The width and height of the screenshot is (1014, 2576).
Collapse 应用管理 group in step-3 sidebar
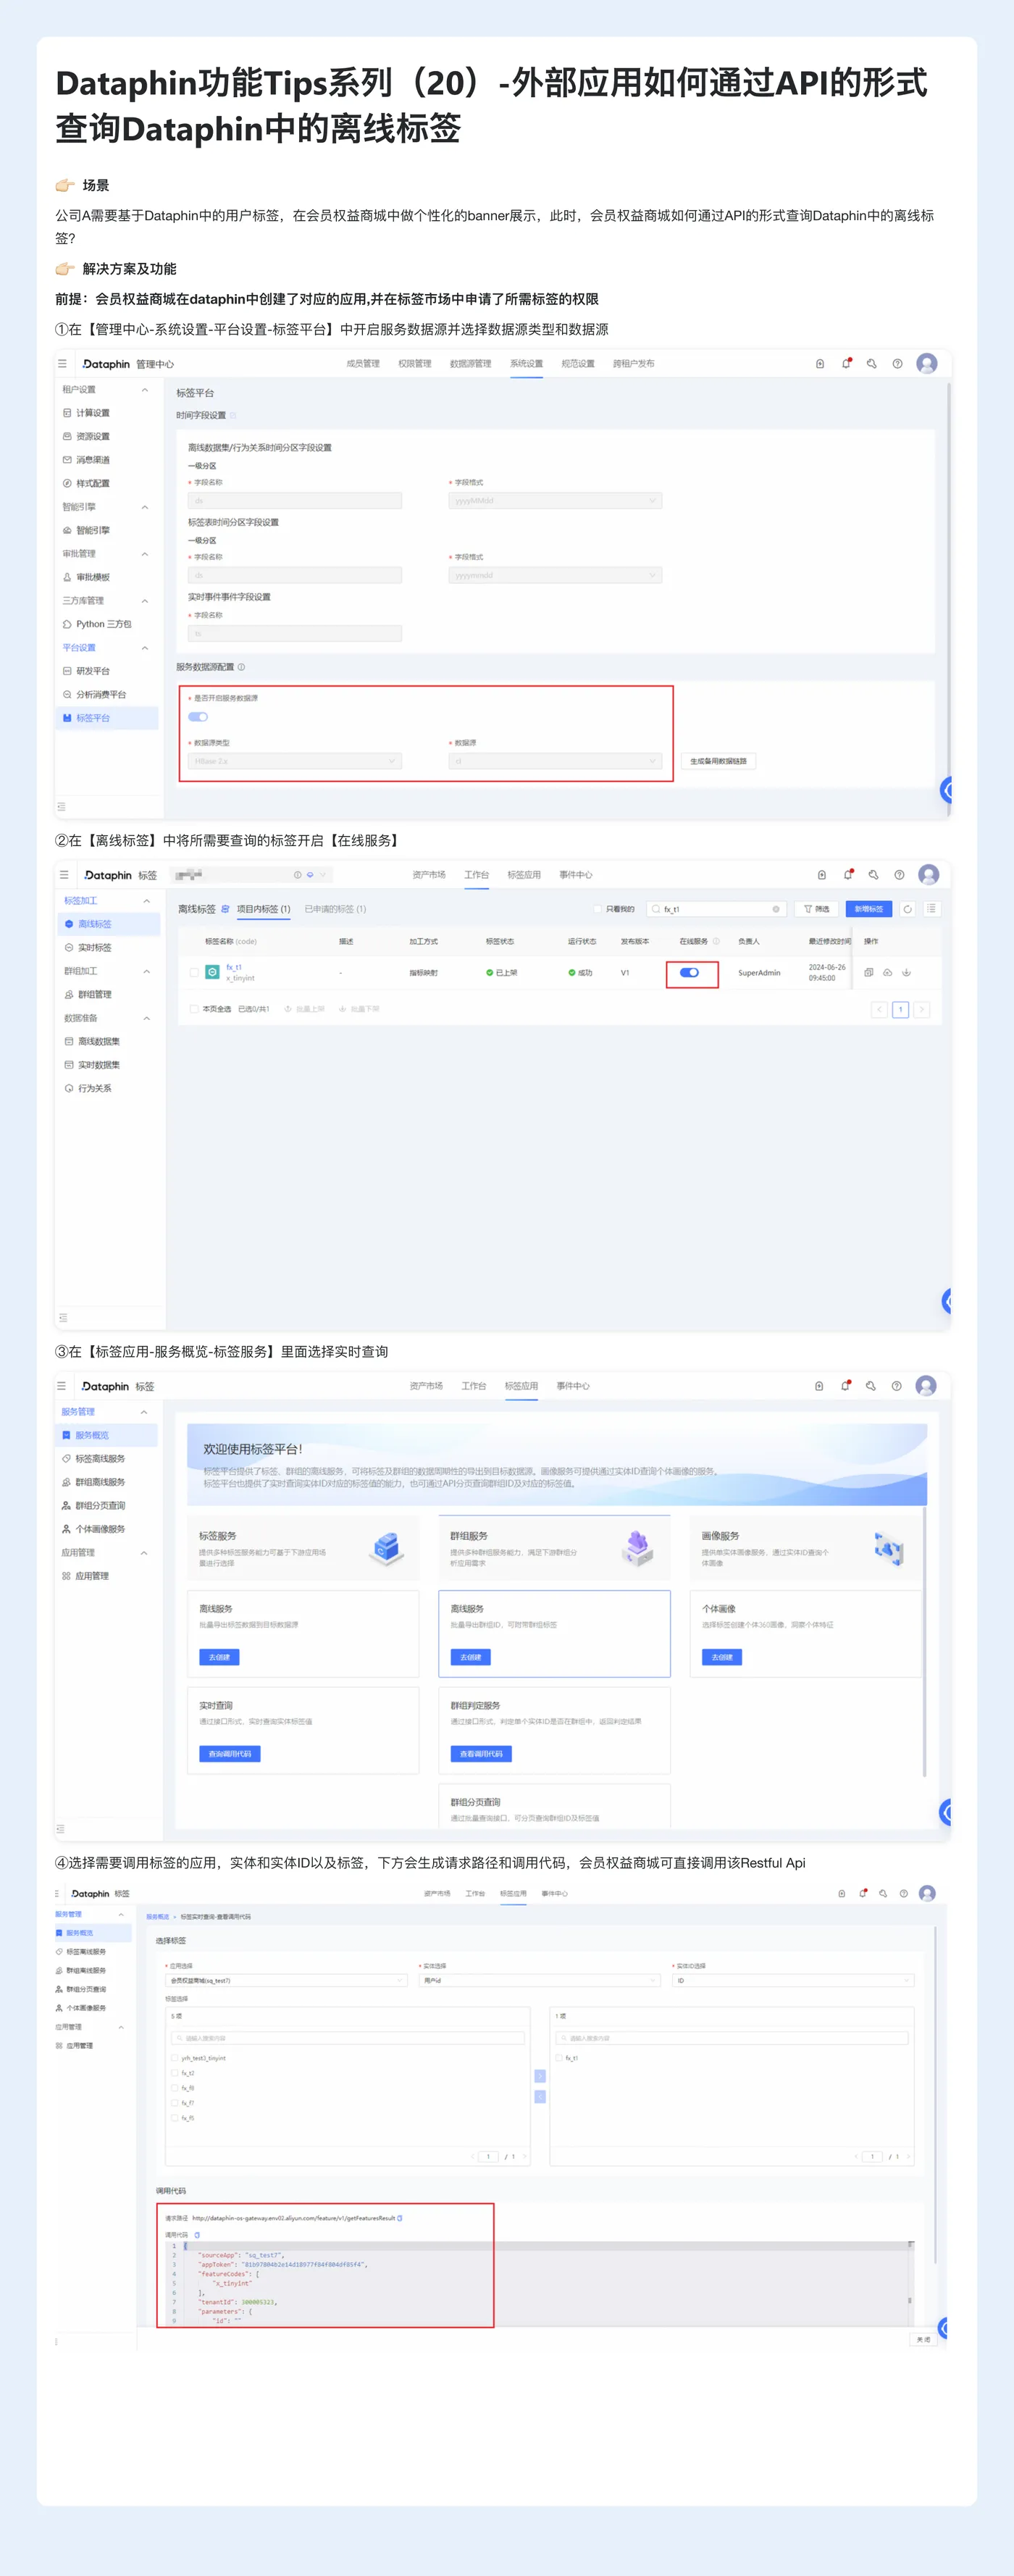pyautogui.click(x=144, y=1553)
